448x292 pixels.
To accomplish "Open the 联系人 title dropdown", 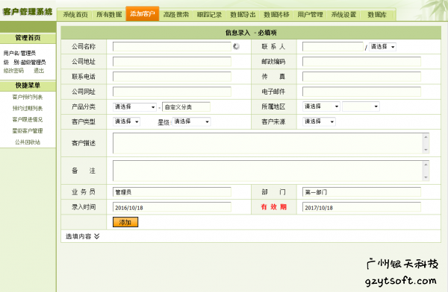I will pyautogui.click(x=382, y=47).
